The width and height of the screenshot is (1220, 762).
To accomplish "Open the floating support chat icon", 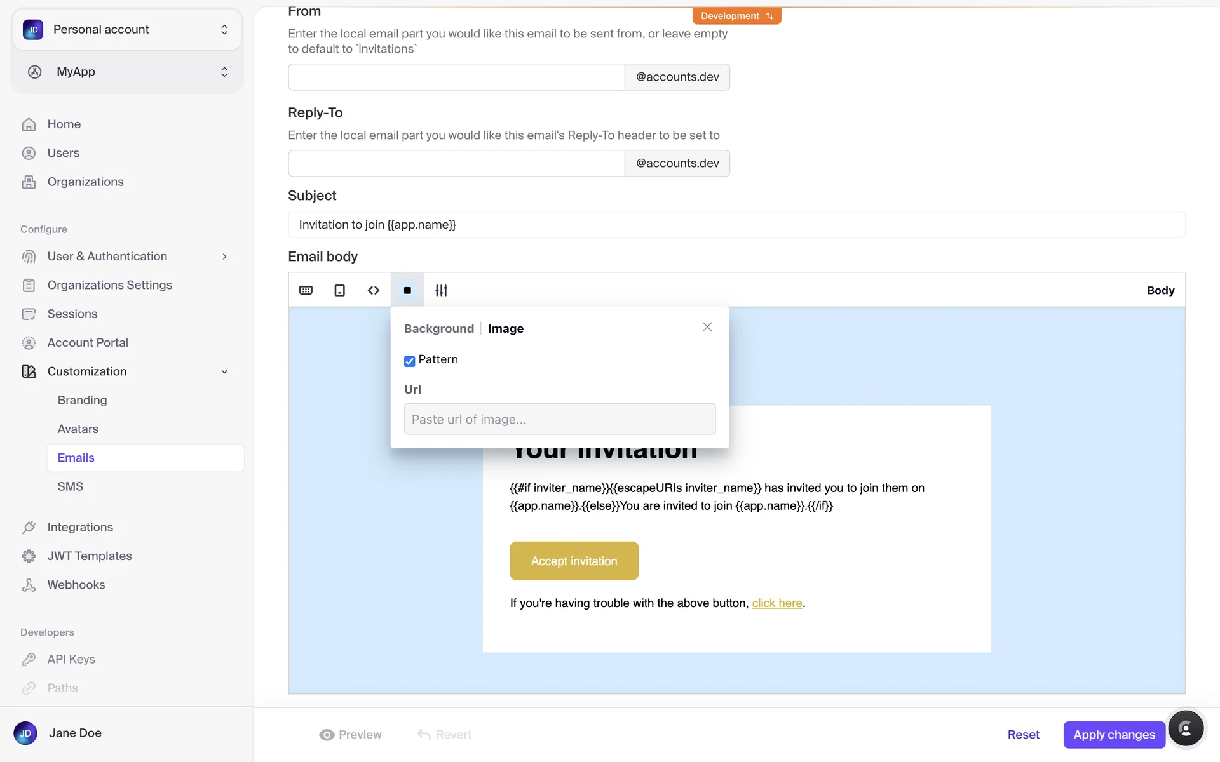I will [1185, 728].
